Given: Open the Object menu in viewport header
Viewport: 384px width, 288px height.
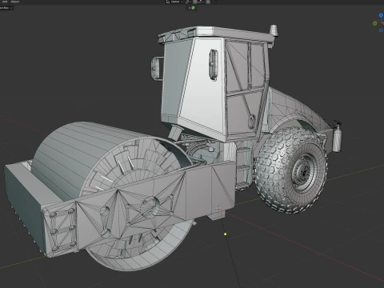Looking at the screenshot, I should pyautogui.click(x=15, y=2).
